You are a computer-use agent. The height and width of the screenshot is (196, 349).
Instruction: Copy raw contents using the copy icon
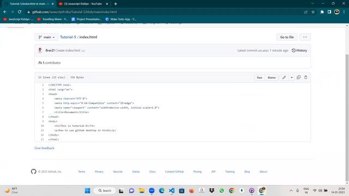298,77
